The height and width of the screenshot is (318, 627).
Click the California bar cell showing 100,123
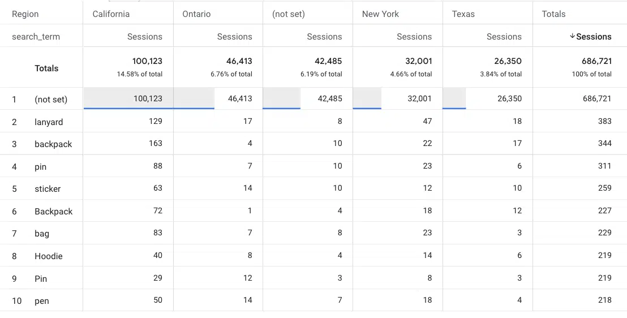128,98
